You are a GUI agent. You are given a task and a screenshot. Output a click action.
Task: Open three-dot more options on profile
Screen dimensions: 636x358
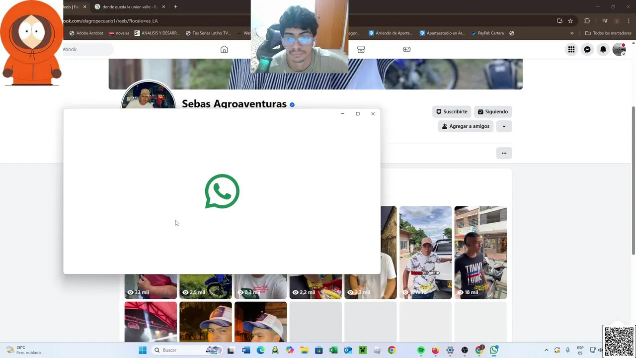tap(504, 153)
